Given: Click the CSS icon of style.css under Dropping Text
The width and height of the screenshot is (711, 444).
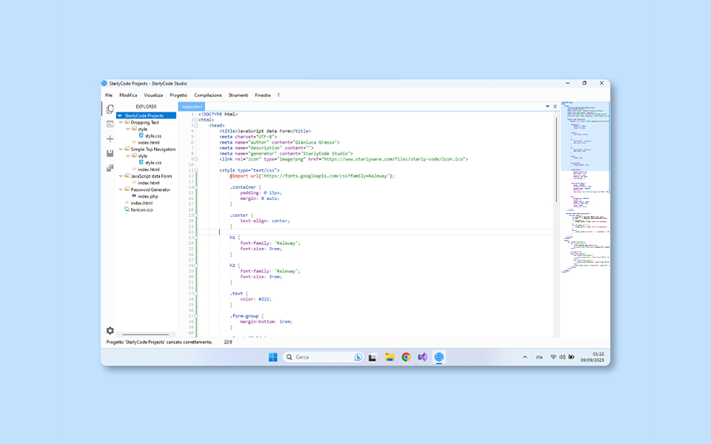Looking at the screenshot, I should [x=141, y=135].
